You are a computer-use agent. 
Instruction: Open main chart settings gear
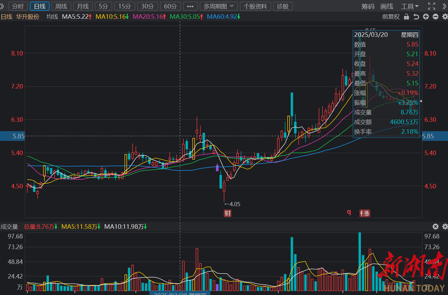(x=445, y=16)
